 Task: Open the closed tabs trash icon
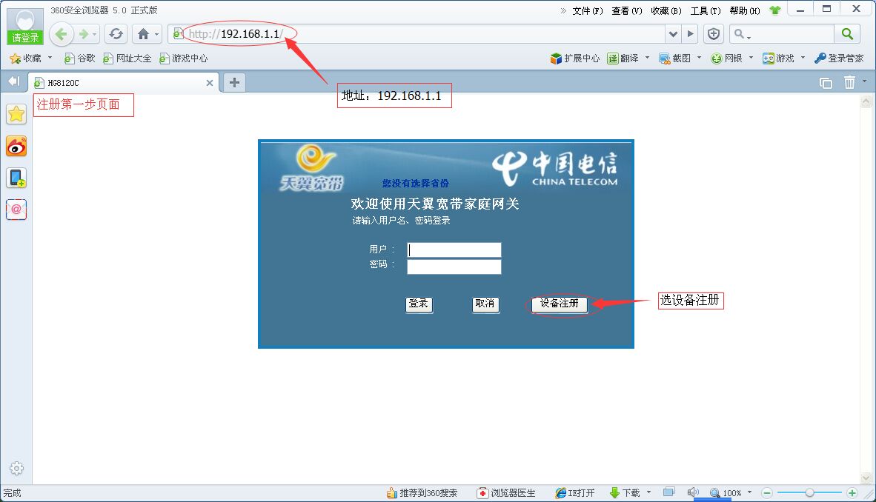pyautogui.click(x=849, y=83)
